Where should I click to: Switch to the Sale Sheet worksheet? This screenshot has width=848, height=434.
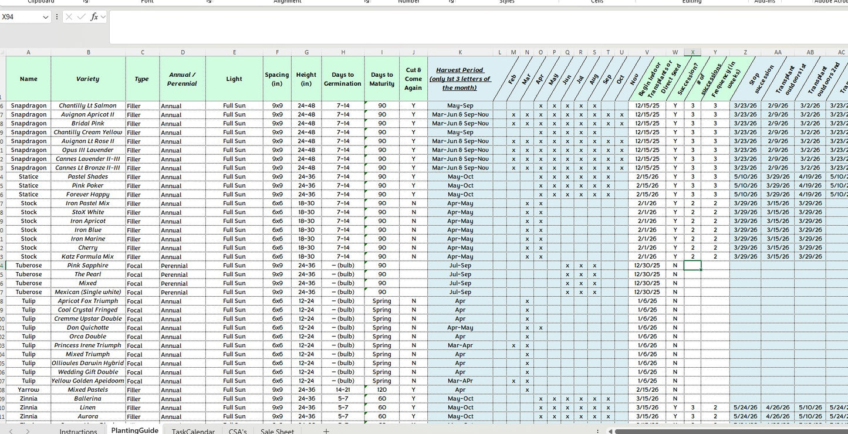click(x=276, y=432)
